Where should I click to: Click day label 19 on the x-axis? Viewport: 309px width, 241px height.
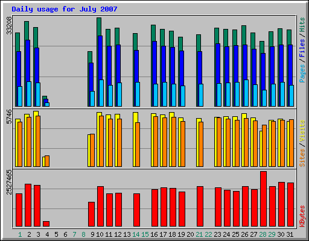(x=181, y=234)
